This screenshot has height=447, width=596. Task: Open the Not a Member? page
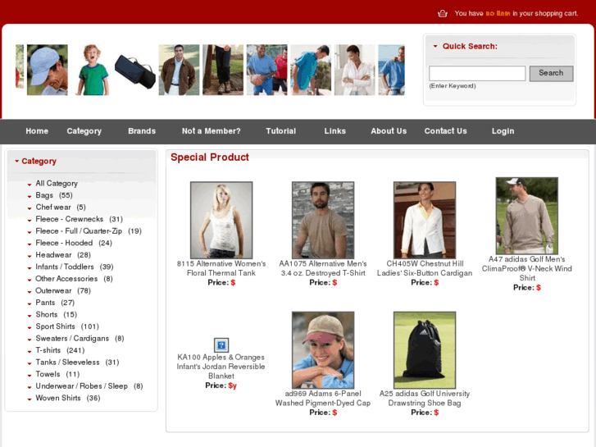[x=211, y=131]
